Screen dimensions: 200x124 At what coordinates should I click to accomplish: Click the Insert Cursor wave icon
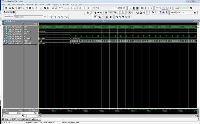tap(53, 8)
